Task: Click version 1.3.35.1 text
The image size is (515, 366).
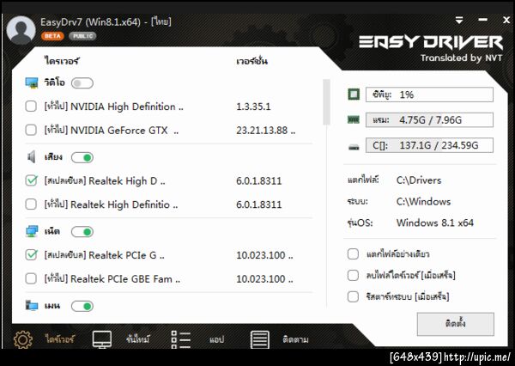Action: pyautogui.click(x=253, y=107)
